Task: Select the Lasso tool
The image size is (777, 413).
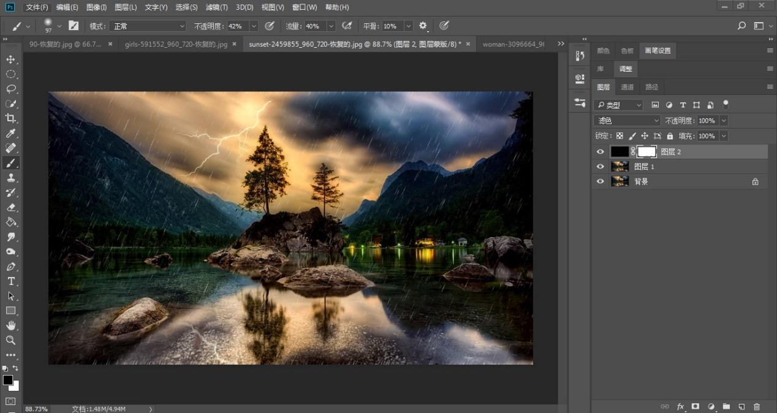Action: [10, 89]
